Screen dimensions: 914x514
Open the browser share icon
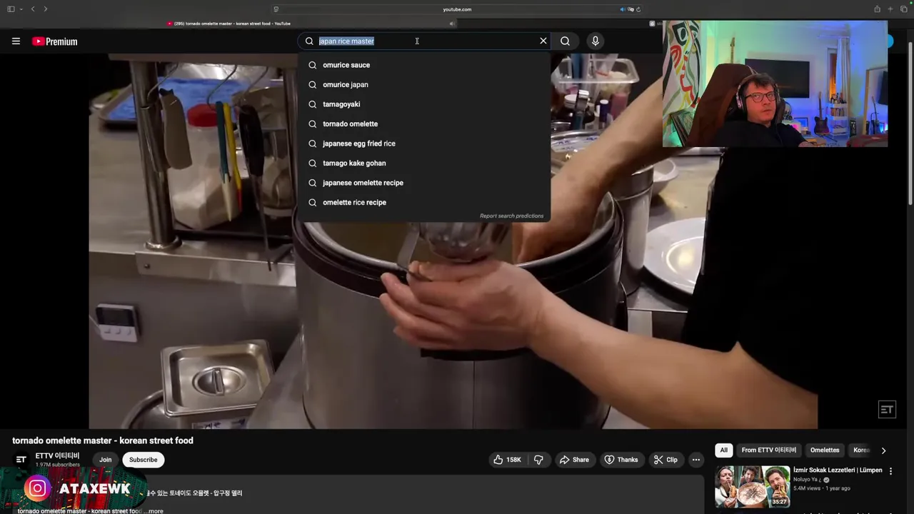click(x=877, y=9)
